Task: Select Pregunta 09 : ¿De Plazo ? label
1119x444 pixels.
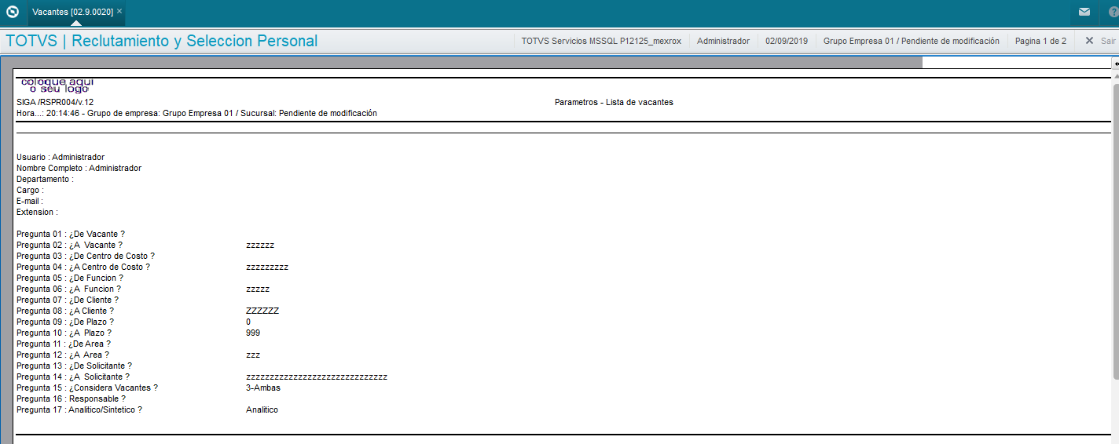Action: pos(65,322)
